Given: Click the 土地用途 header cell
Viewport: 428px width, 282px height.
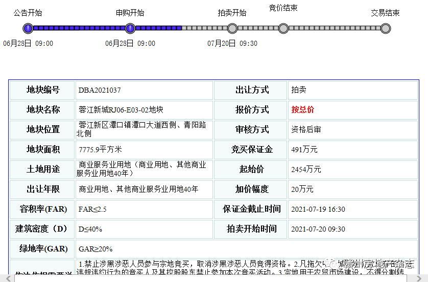Looking at the screenshot, I should pyautogui.click(x=42, y=169).
